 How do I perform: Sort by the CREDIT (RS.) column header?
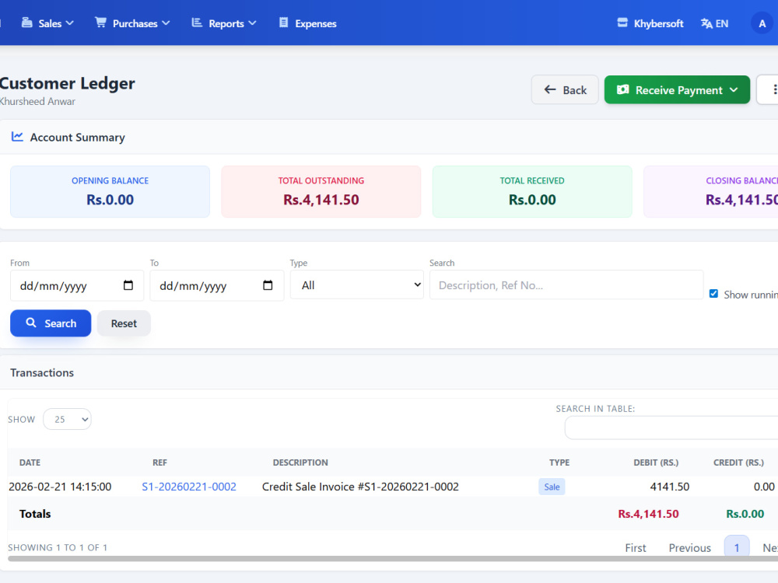[x=739, y=463]
